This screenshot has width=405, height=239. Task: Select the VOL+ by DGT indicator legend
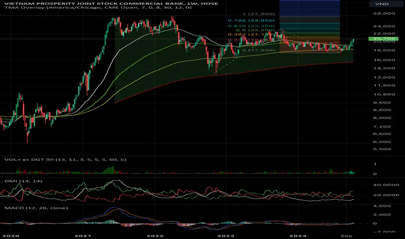point(65,159)
